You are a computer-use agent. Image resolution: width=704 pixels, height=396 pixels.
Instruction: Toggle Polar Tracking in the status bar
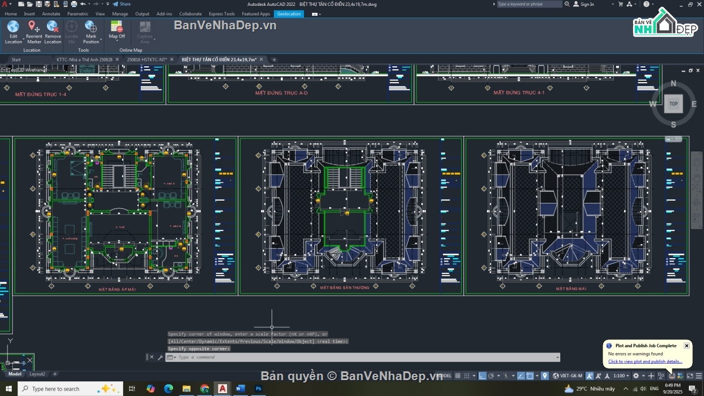(x=492, y=375)
